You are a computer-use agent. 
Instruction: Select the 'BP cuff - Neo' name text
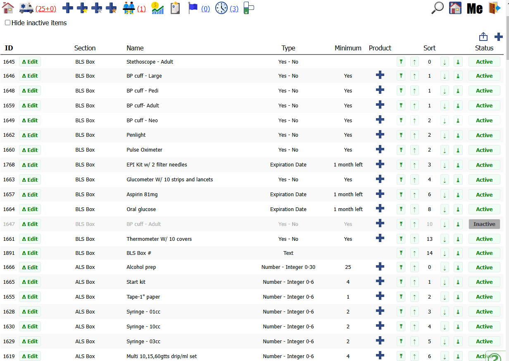(142, 121)
